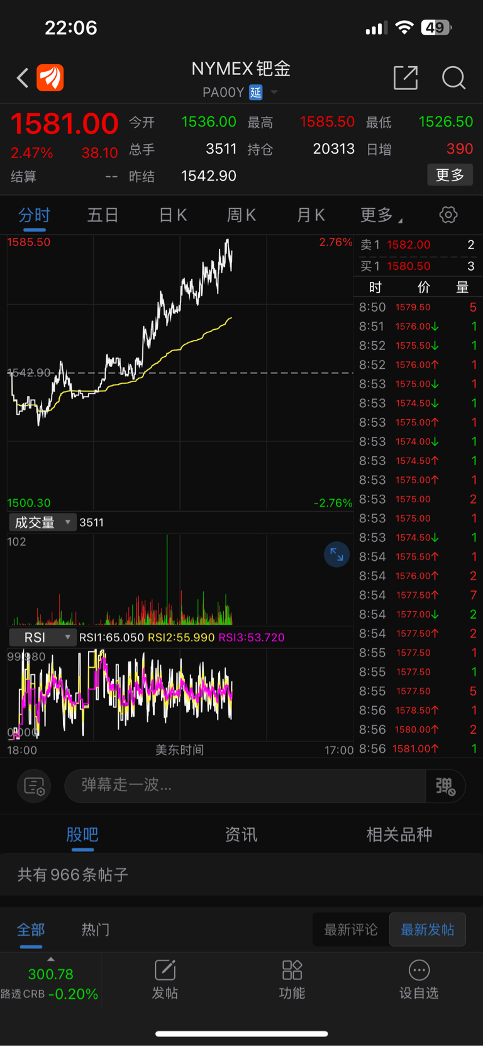
Task: Sort by 最新评论
Action: [x=351, y=930]
